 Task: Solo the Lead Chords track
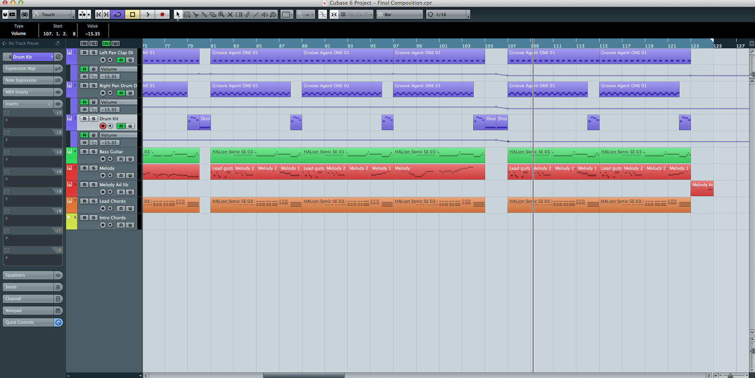pos(93,201)
